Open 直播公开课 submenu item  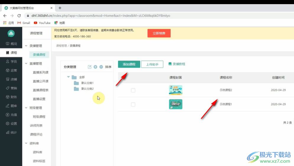pyautogui.click(x=41, y=81)
